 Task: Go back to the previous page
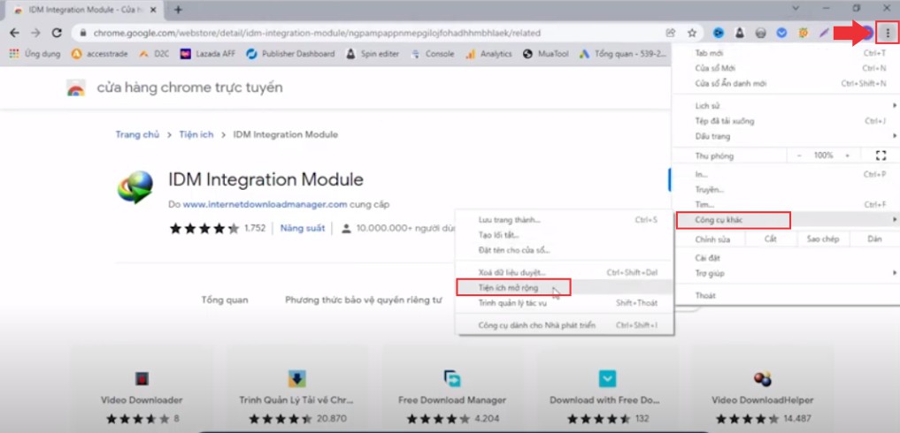pos(14,33)
